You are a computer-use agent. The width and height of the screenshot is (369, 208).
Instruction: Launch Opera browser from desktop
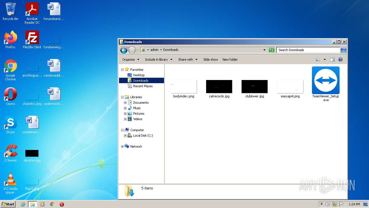(10, 96)
